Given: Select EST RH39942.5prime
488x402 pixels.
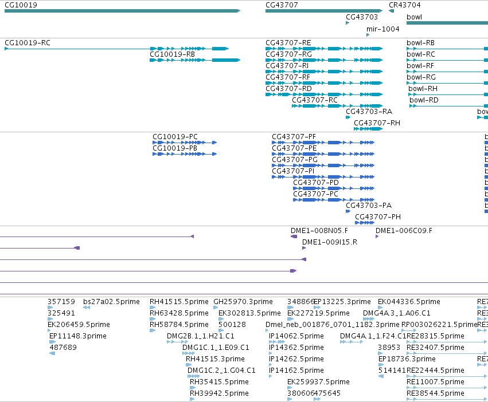Looking at the screenshot, I should pos(192,399).
